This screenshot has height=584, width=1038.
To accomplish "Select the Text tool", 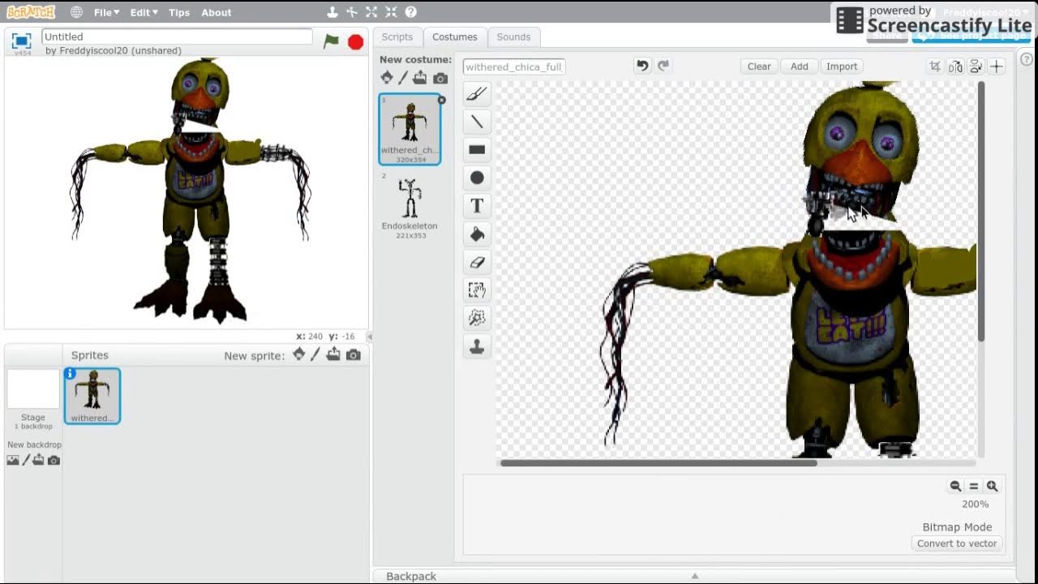I will tap(477, 206).
